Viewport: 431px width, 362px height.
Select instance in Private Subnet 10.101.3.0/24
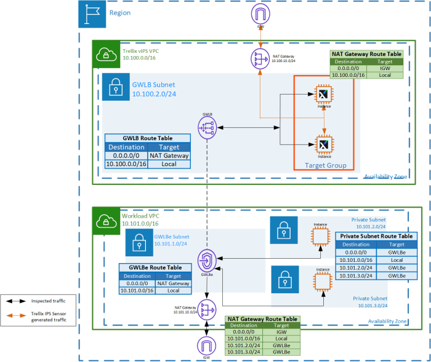(x=323, y=282)
